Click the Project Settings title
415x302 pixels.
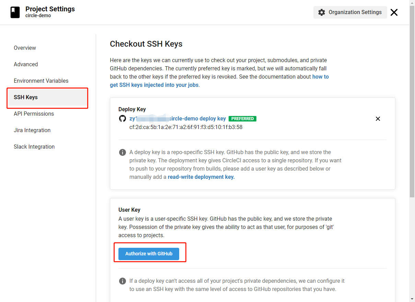pos(50,9)
